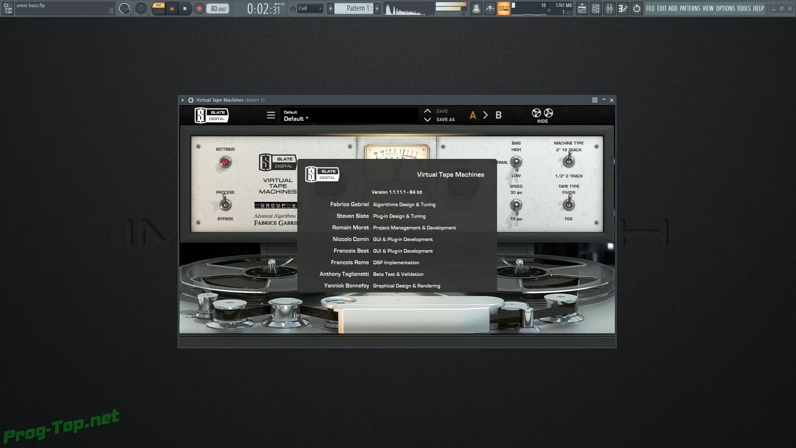The image size is (796, 448).
Task: Click the Default preset name field
Action: coord(349,115)
